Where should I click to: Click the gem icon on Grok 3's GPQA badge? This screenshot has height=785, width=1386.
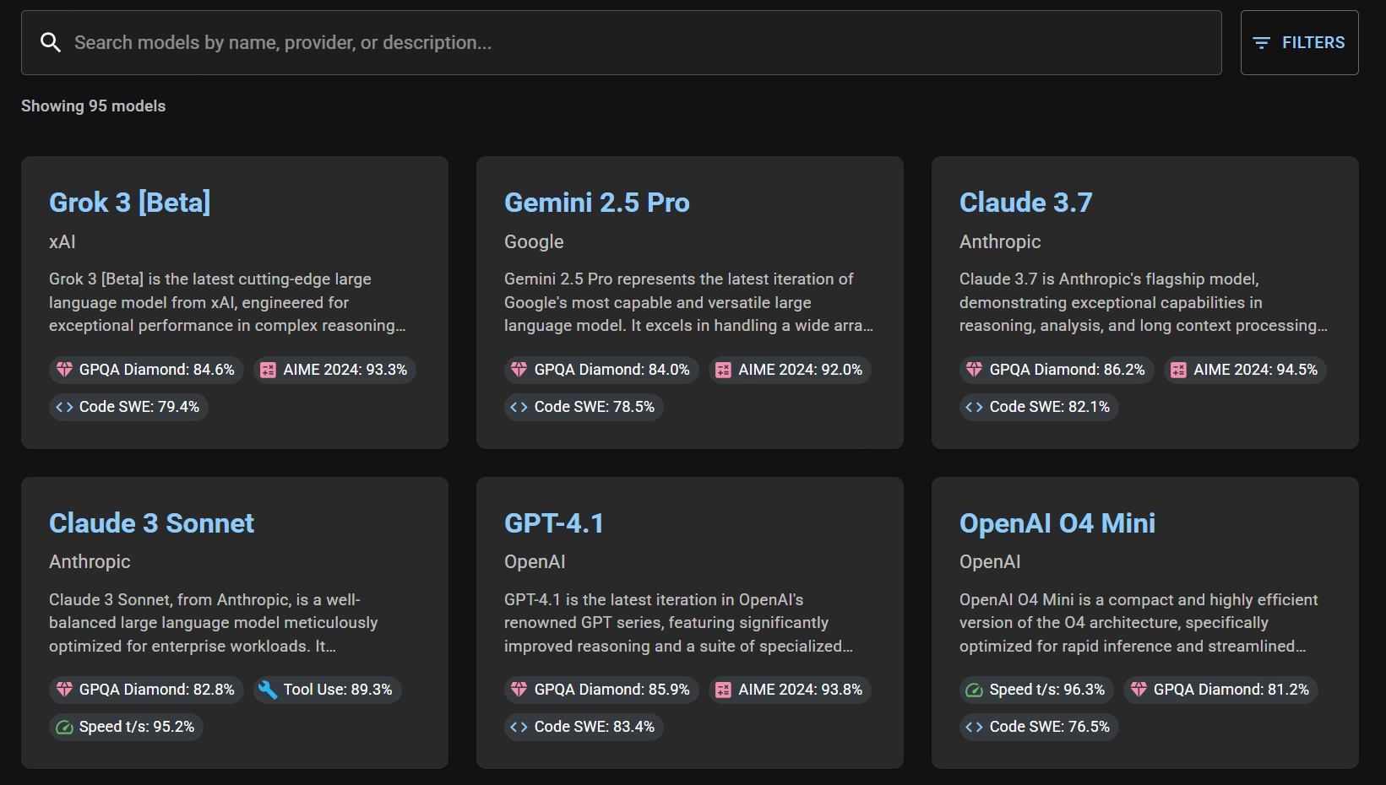(64, 369)
